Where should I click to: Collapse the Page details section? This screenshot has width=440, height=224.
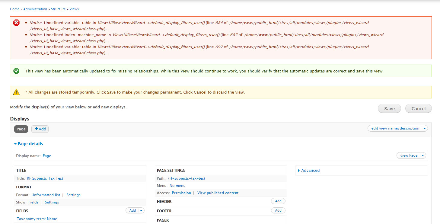[x=30, y=144]
